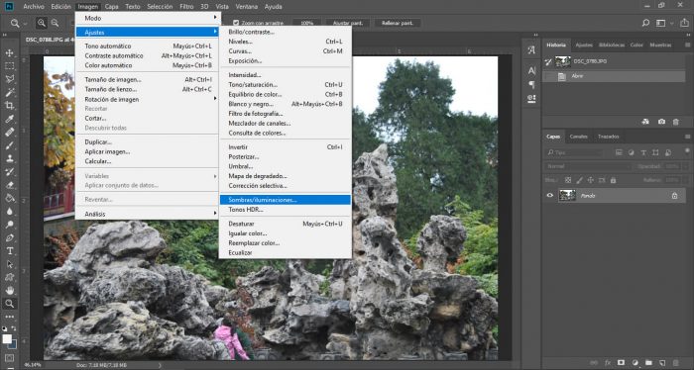
Task: Select the Hand tool
Action: pos(9,291)
